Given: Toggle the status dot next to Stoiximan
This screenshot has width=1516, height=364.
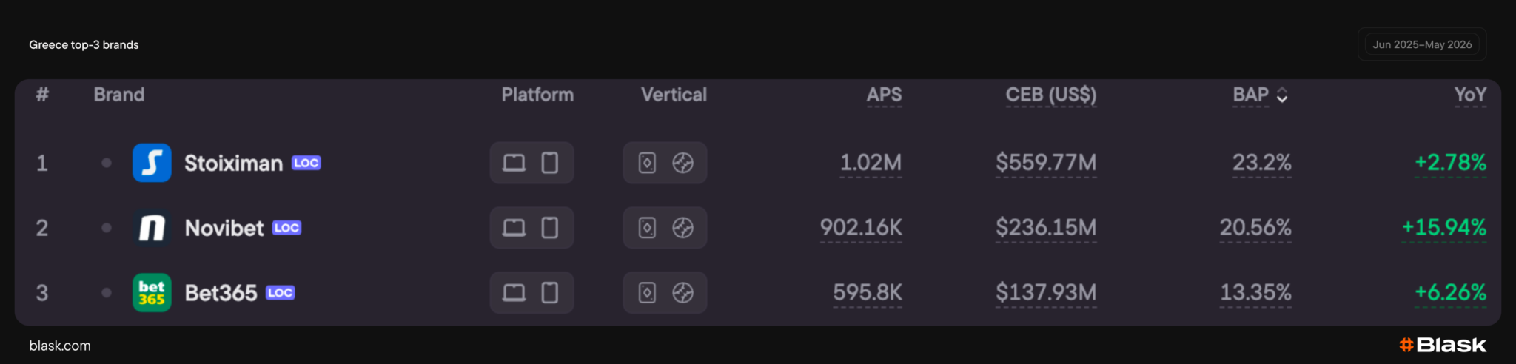Looking at the screenshot, I should tap(107, 163).
